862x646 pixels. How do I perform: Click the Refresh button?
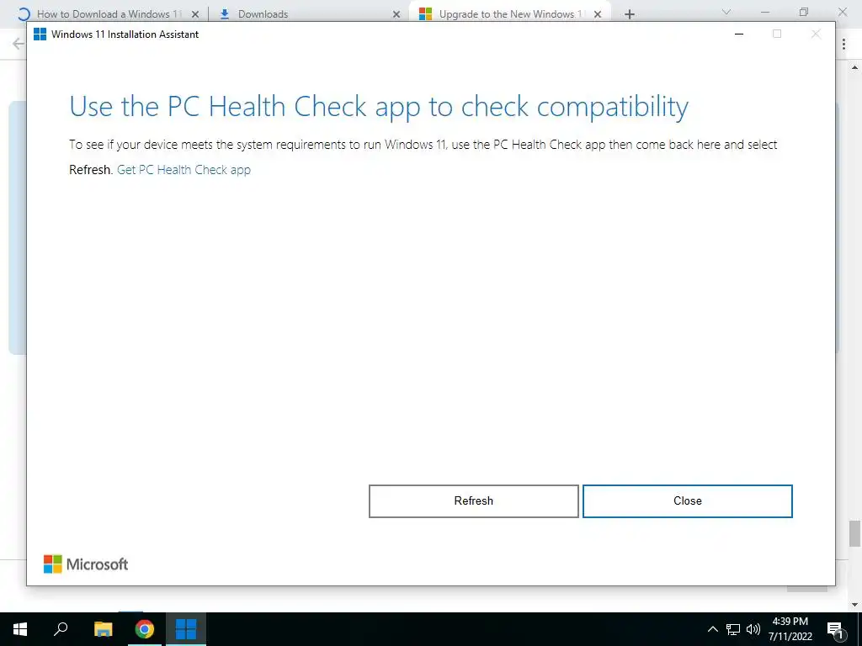473,501
